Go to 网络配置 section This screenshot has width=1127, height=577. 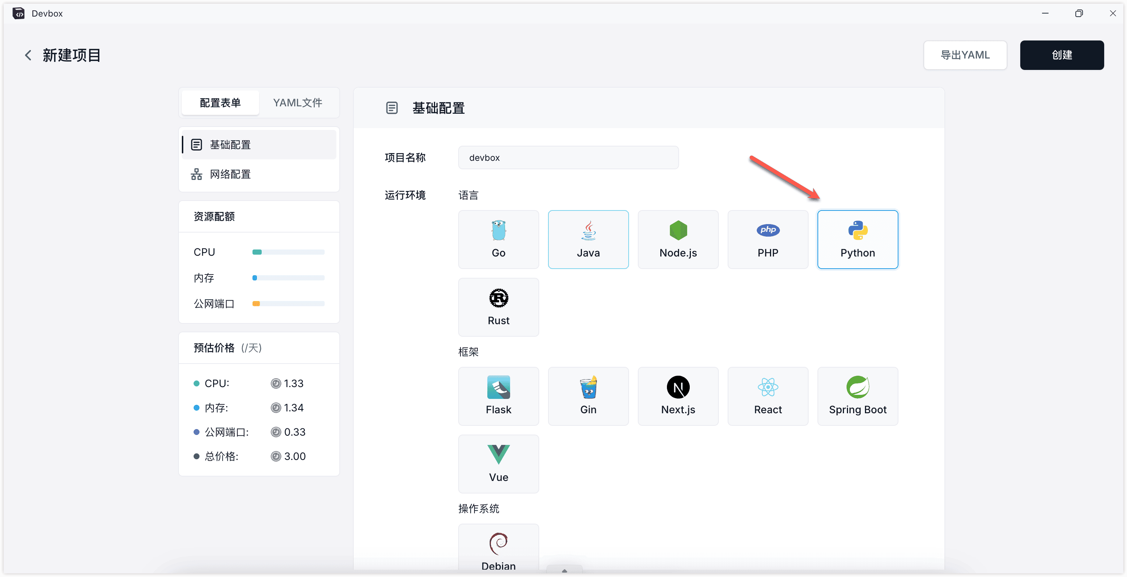(230, 174)
